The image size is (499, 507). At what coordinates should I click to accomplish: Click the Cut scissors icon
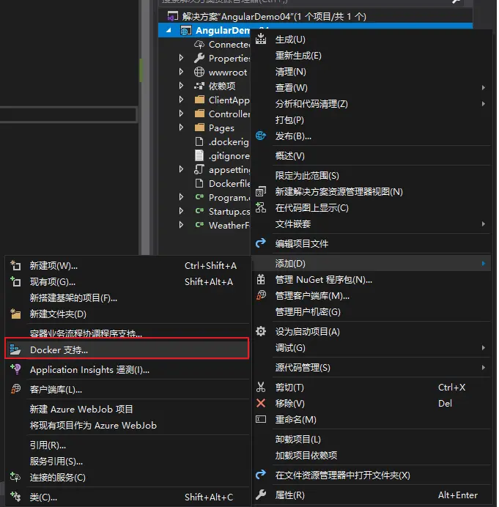(261, 387)
